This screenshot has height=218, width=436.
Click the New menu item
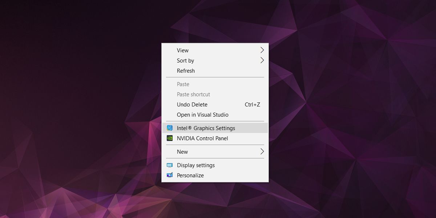[x=182, y=152]
